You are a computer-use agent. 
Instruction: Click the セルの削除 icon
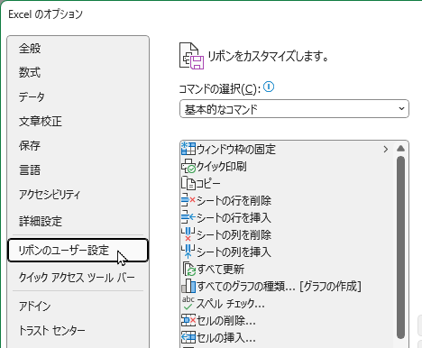pos(188,320)
